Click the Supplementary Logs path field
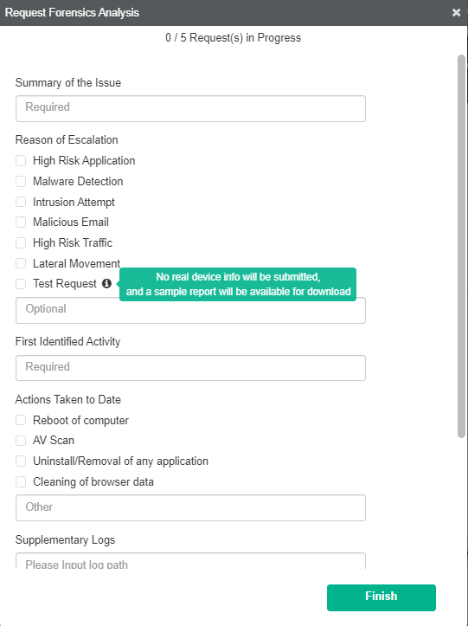Screen dimensions: 468x626 point(190,561)
